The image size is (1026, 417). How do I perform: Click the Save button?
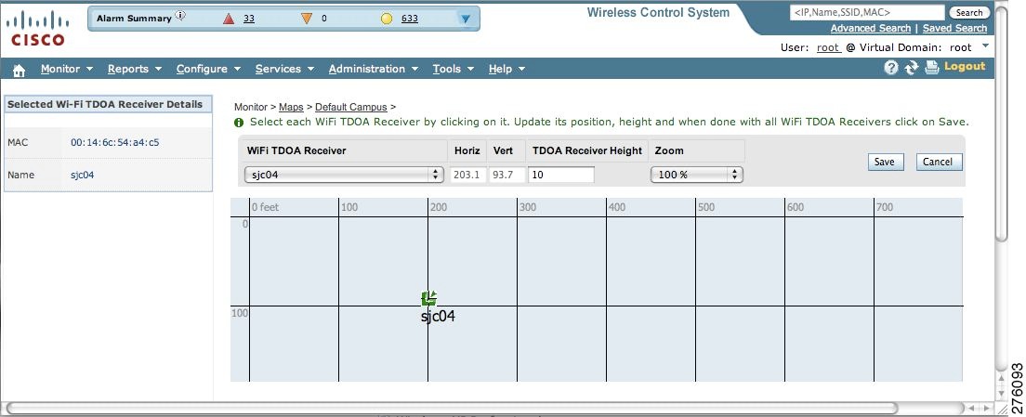[x=886, y=163]
